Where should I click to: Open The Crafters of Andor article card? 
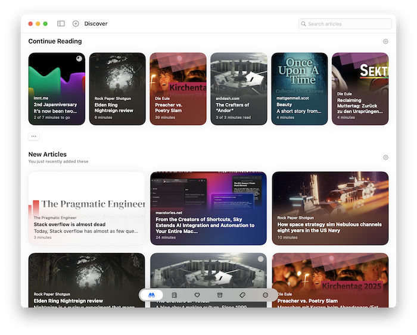[x=238, y=89]
